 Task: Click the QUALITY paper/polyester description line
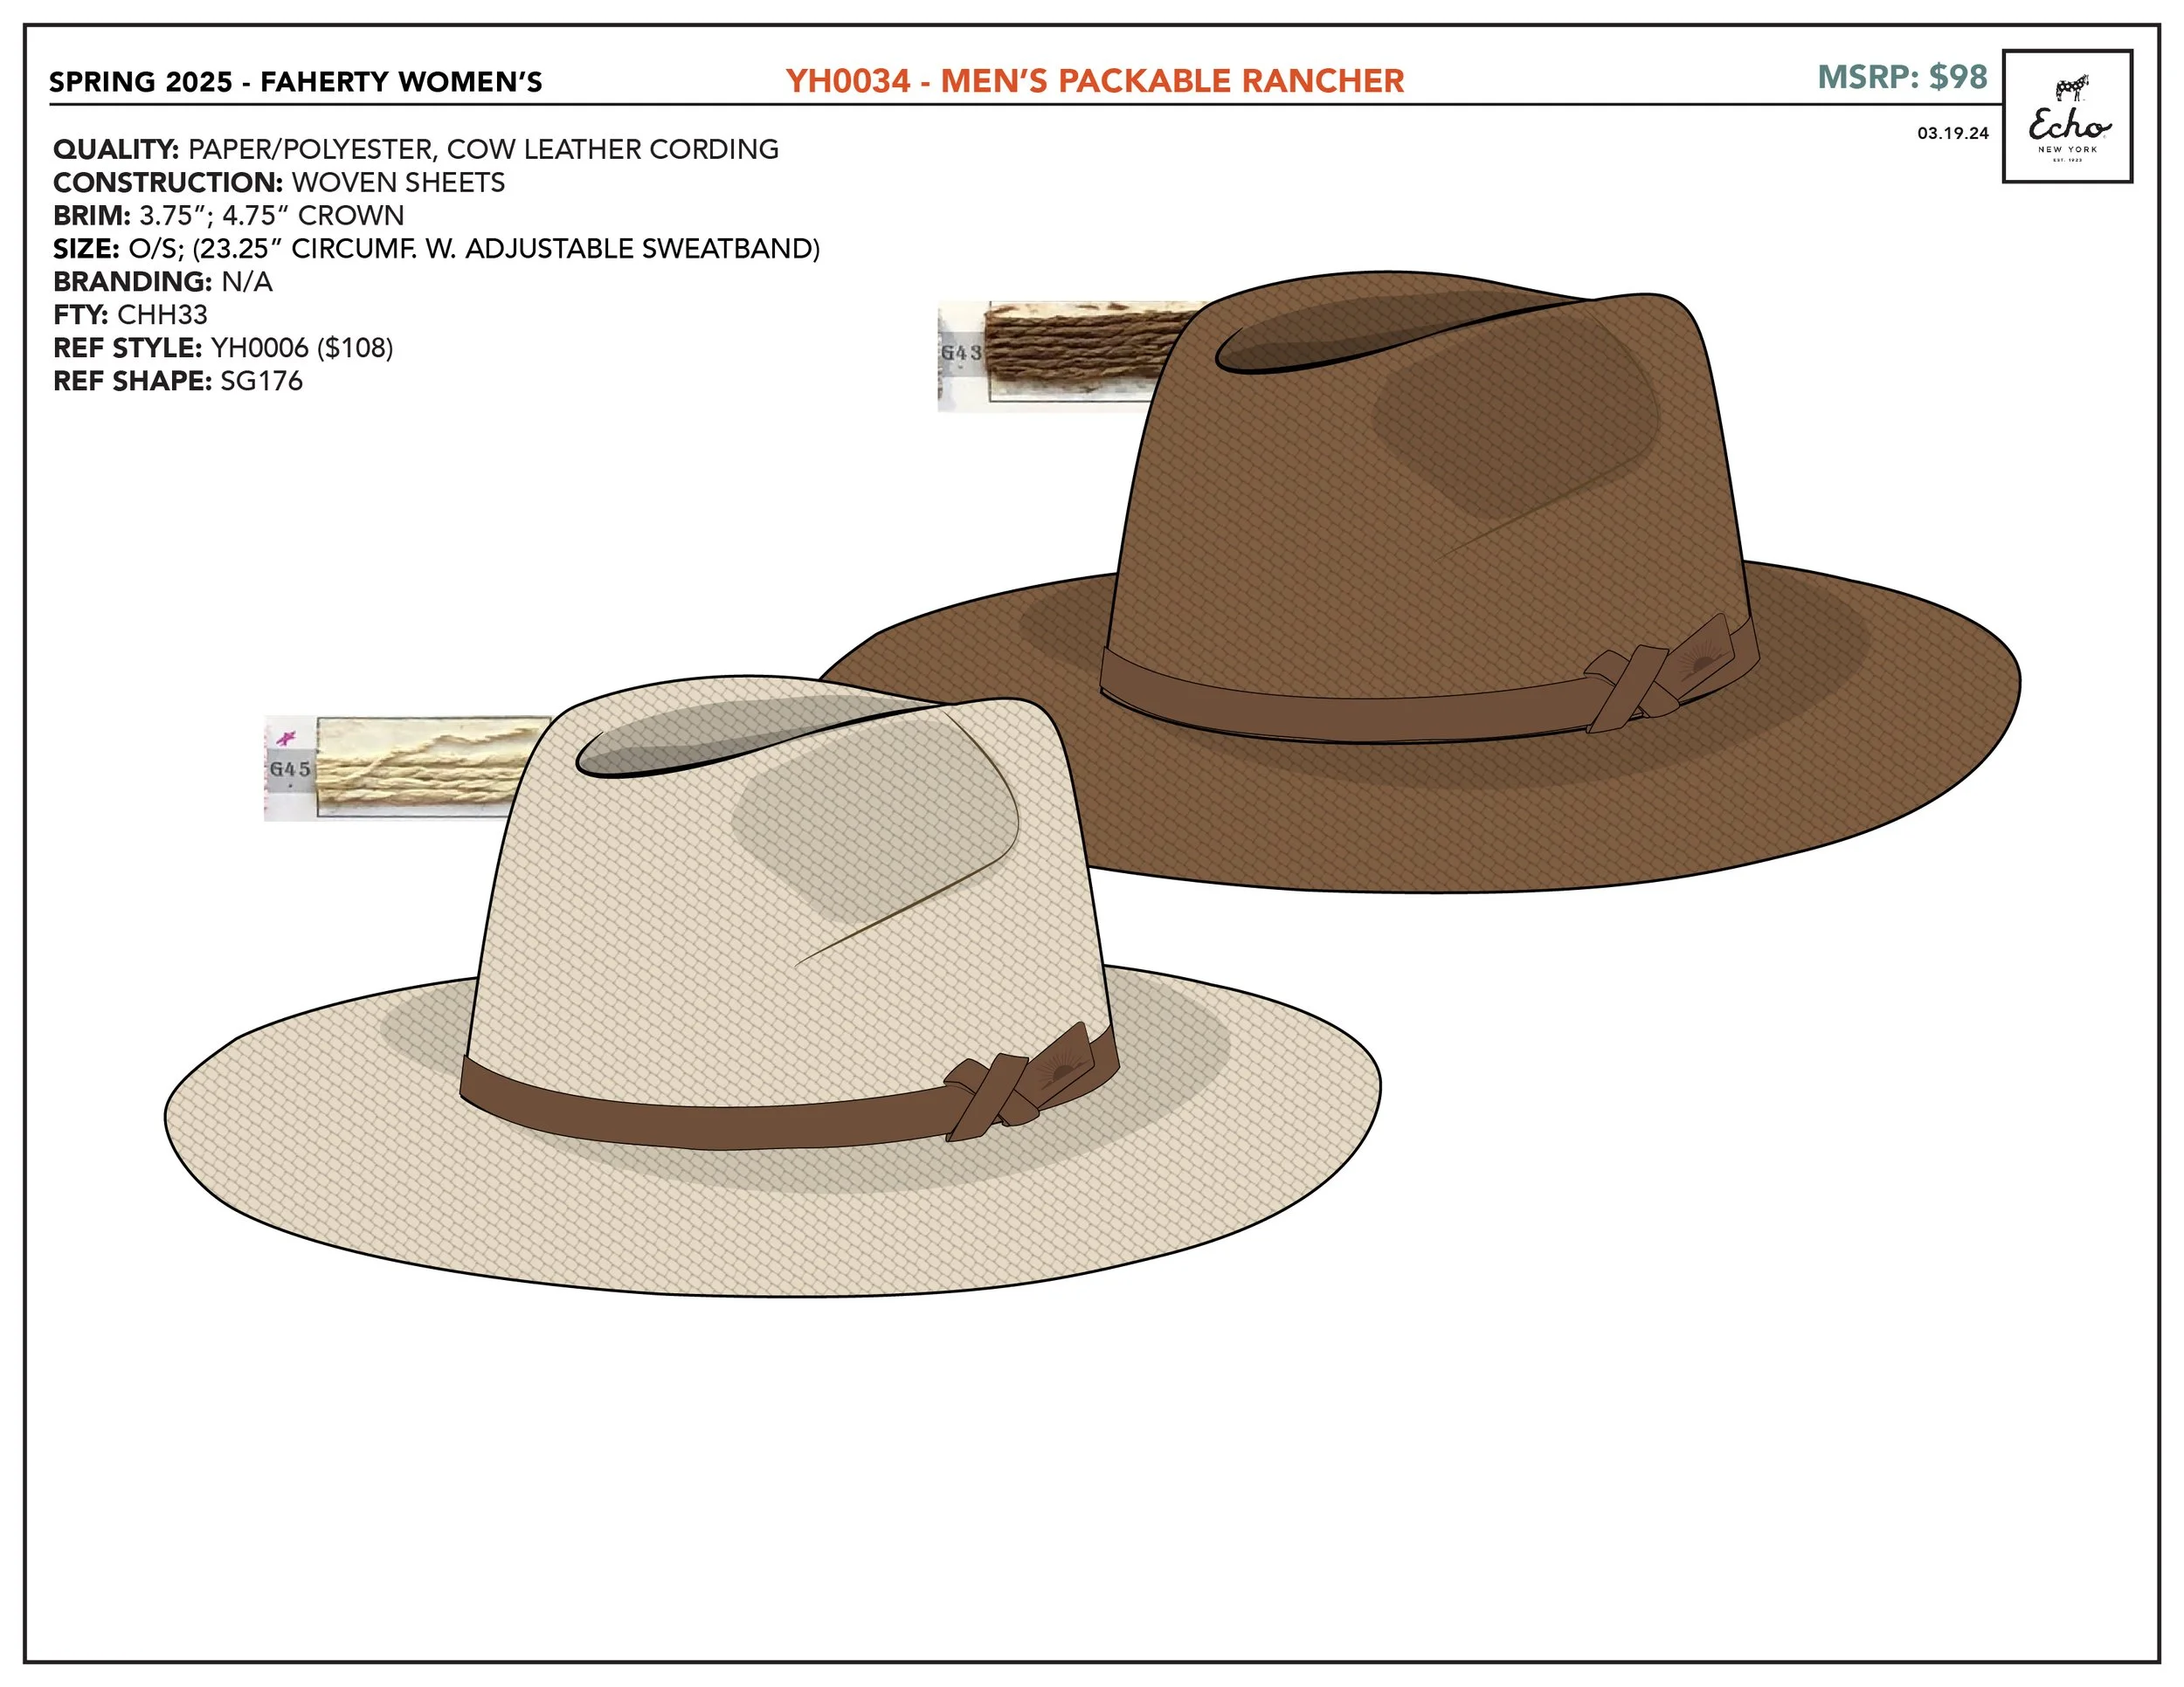[x=415, y=150]
